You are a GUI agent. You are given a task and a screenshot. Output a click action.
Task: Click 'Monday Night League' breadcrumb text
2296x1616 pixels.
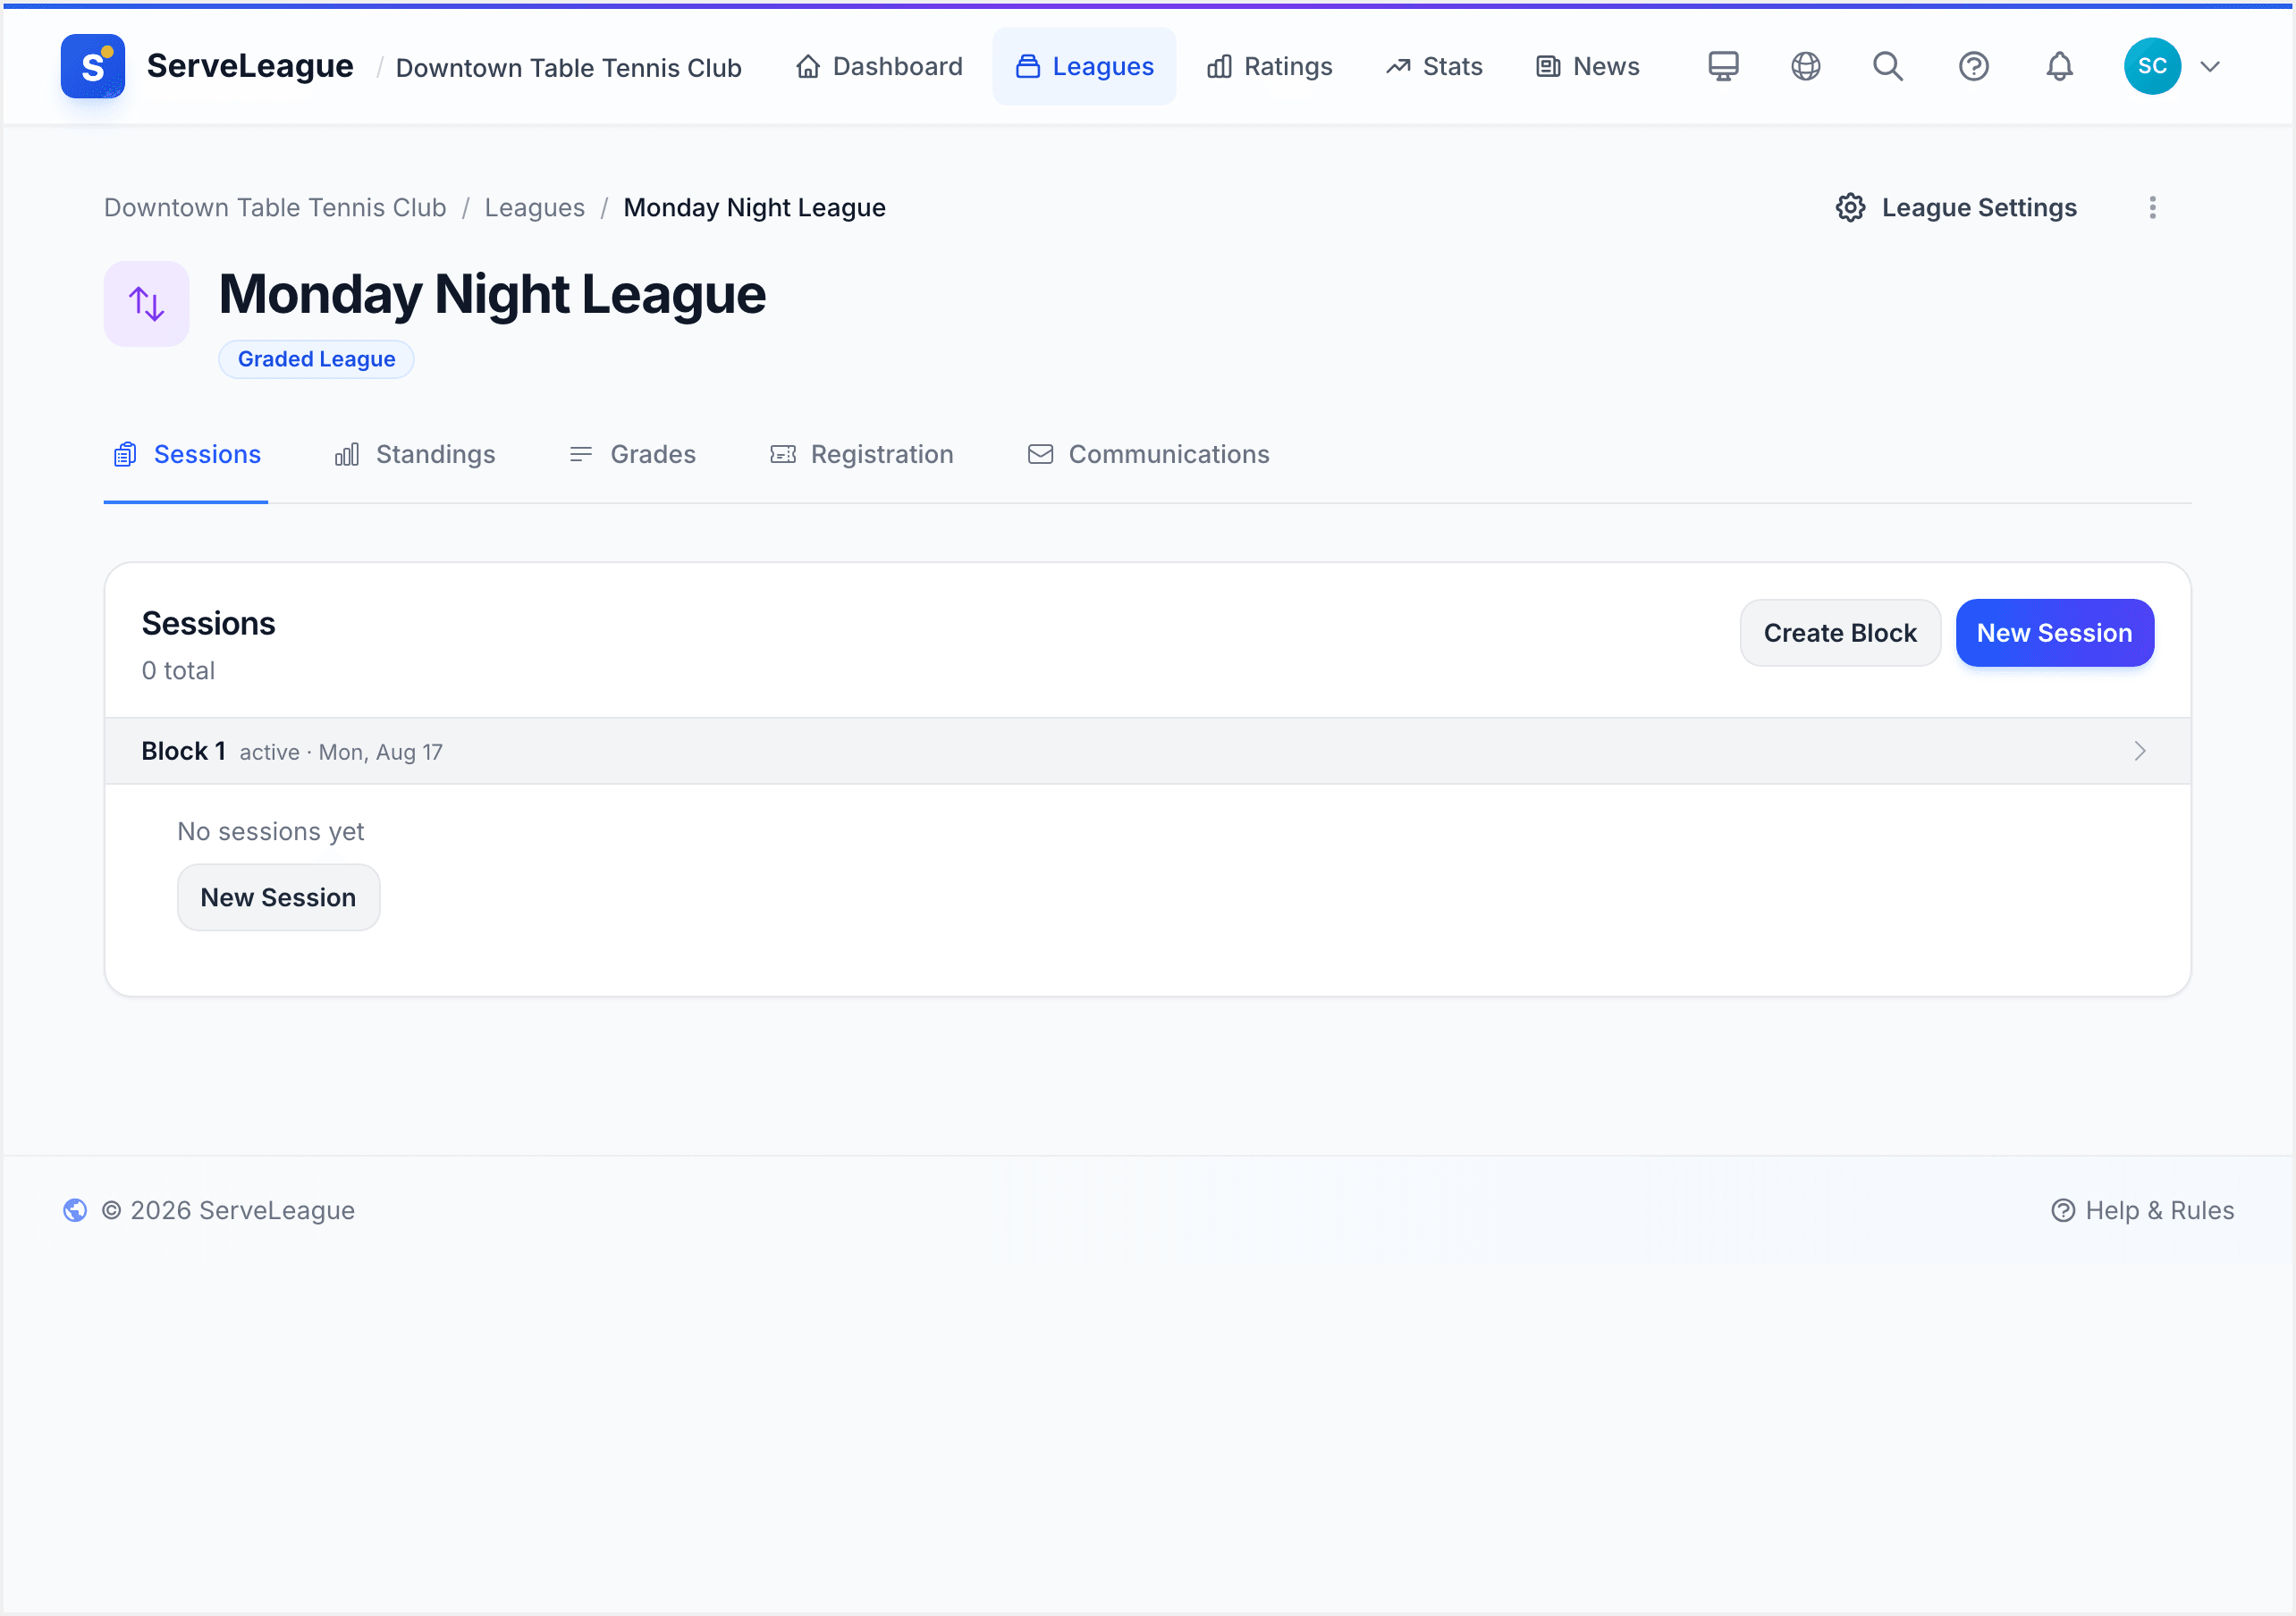coord(754,207)
